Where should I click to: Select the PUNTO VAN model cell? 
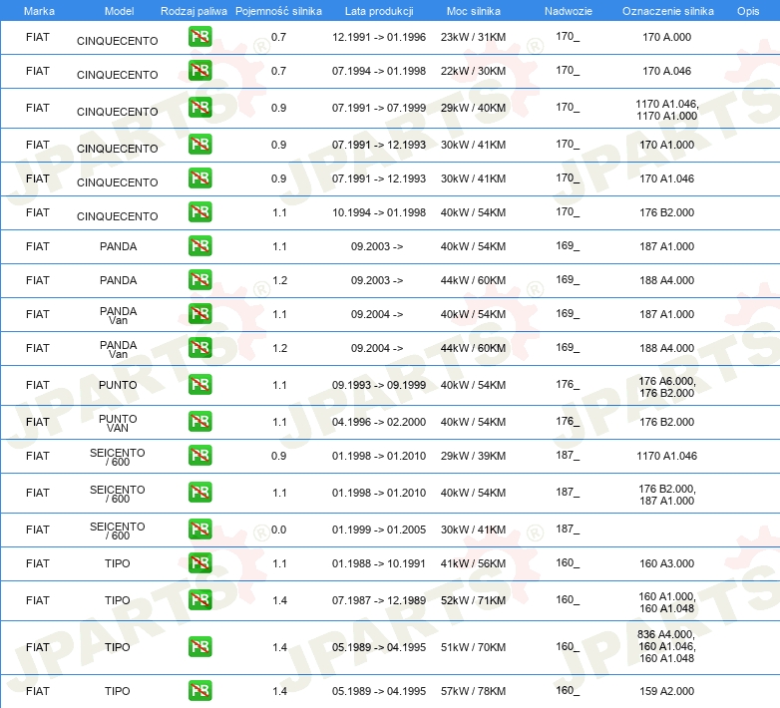[118, 423]
